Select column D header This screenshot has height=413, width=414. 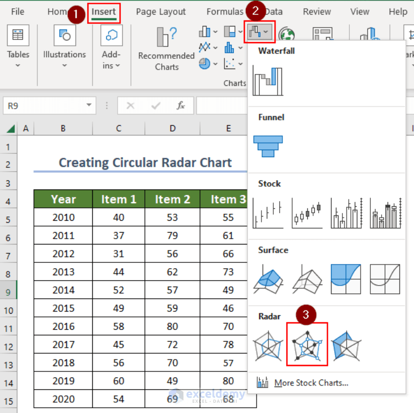point(172,128)
